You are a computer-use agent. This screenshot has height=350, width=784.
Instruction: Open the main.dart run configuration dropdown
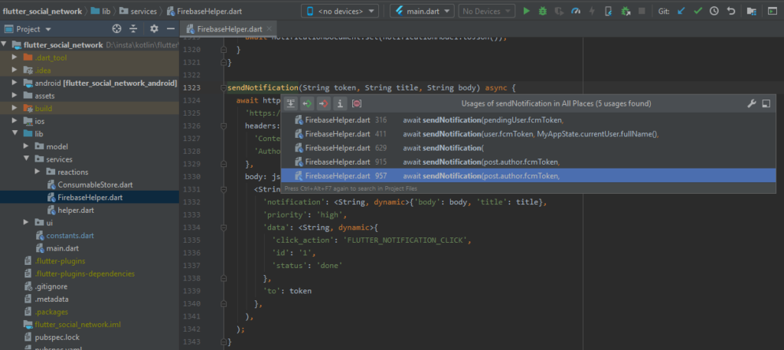pyautogui.click(x=422, y=11)
